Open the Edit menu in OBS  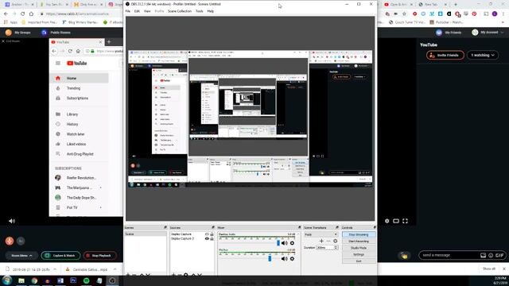pos(137,11)
